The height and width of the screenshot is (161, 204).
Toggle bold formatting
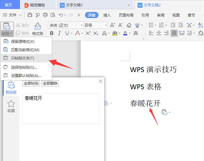(x=52, y=33)
